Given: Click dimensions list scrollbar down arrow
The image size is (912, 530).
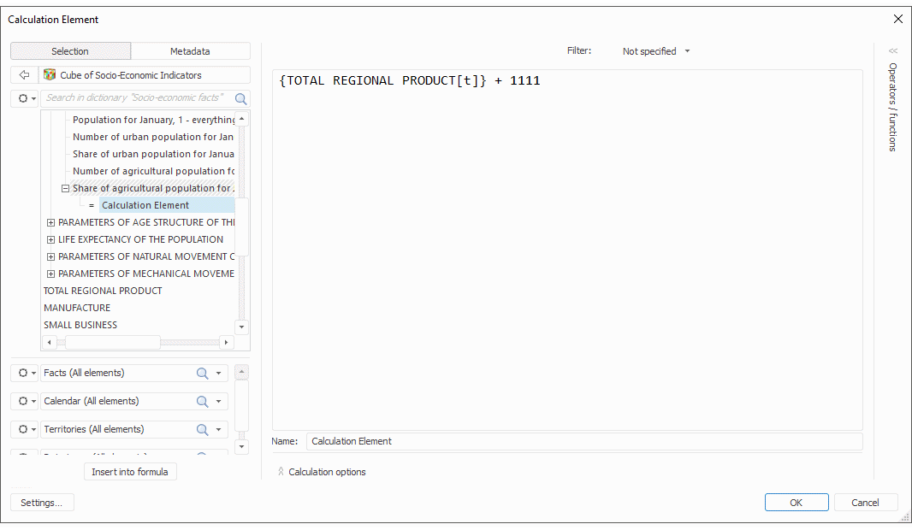Looking at the screenshot, I should 241,446.
